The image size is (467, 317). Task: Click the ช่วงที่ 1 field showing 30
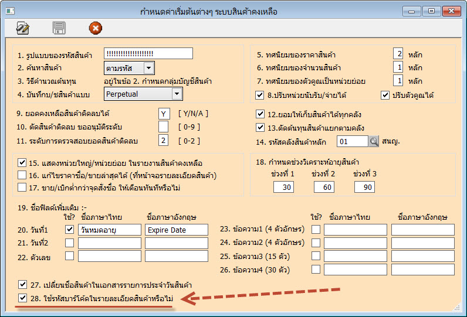pos(283,188)
